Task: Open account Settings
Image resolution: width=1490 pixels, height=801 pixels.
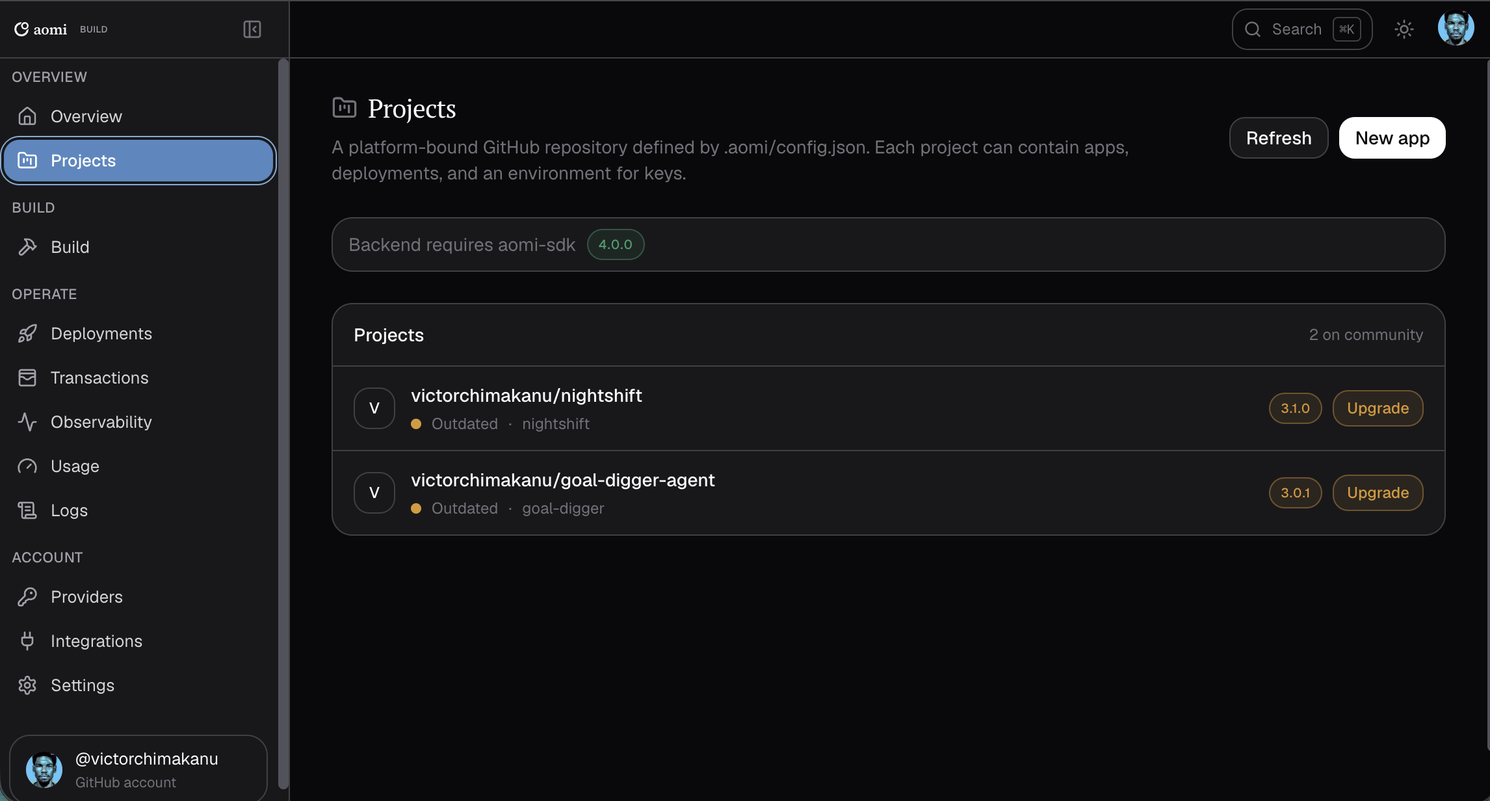Action: [x=139, y=685]
